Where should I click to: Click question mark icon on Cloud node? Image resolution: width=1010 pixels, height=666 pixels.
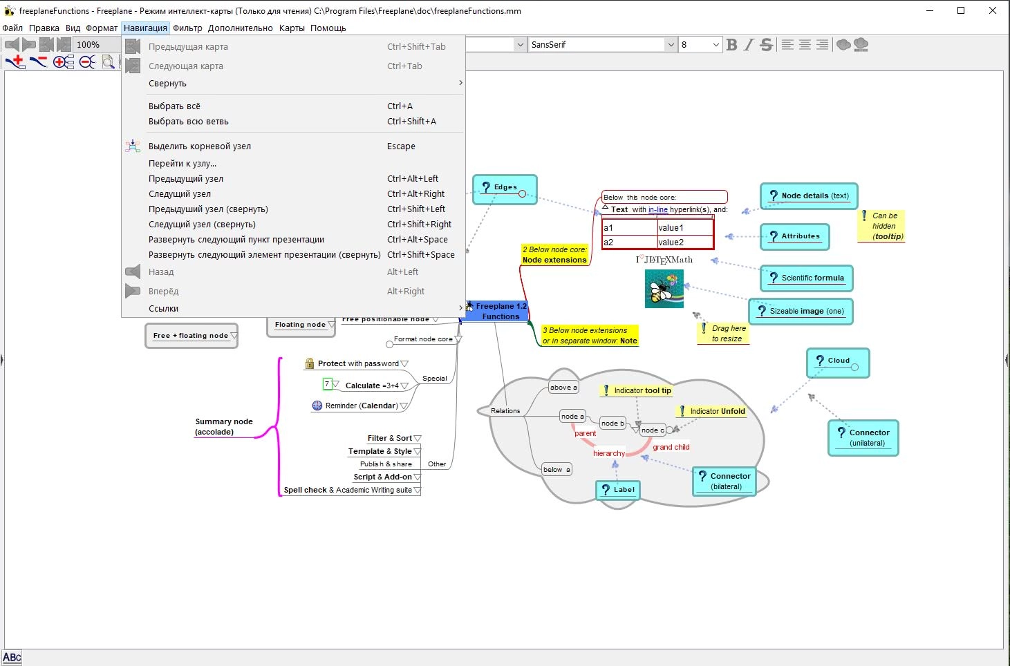(x=820, y=361)
